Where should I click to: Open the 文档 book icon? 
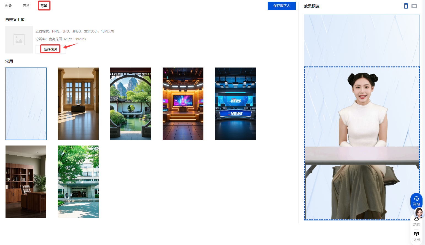point(416,236)
